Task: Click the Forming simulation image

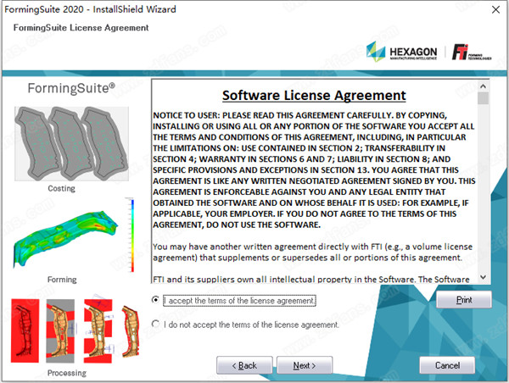Action: [66, 238]
